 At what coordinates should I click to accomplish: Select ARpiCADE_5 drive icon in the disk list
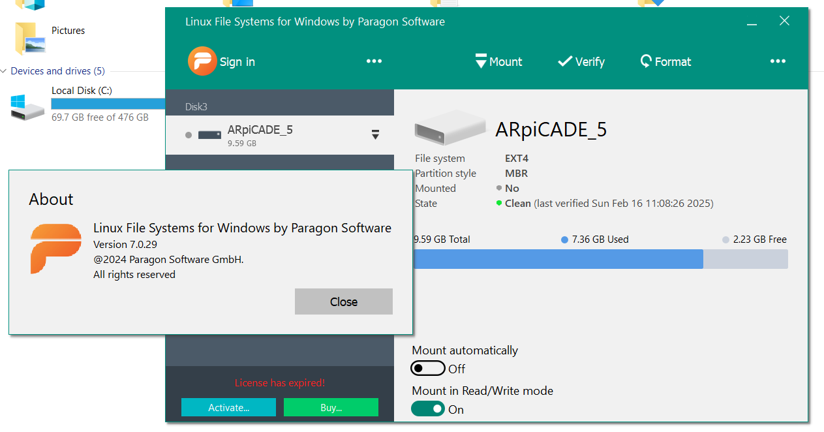point(210,135)
